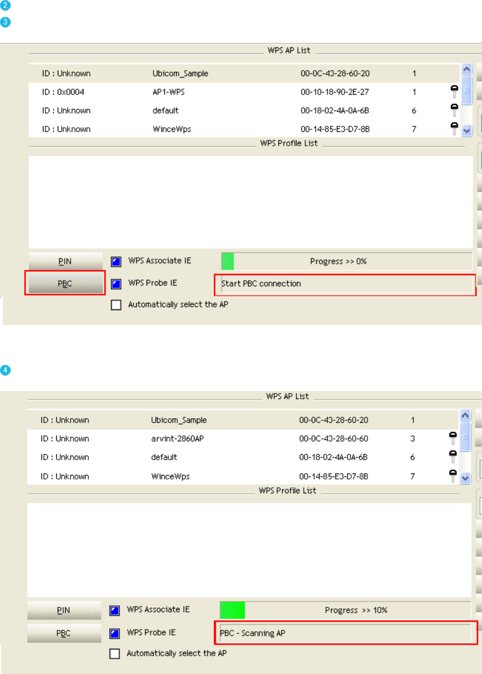Click the PBC button beside PBC - Scanning AP
The height and width of the screenshot is (674, 482).
64,633
